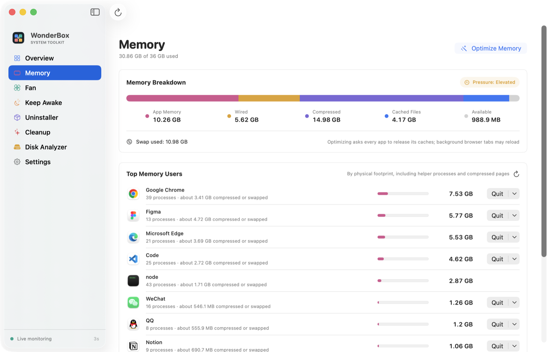Refresh the Top Memory Users list

pos(516,174)
